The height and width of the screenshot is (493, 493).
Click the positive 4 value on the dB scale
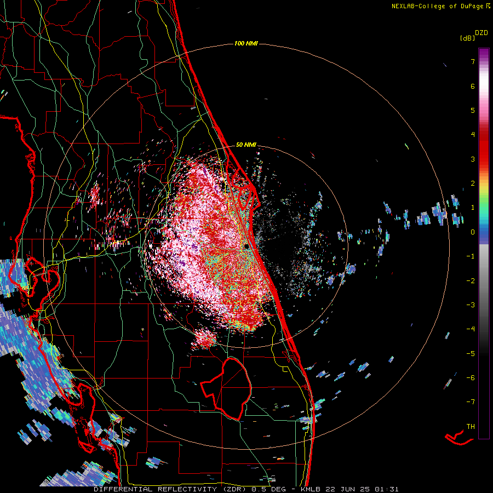click(473, 135)
